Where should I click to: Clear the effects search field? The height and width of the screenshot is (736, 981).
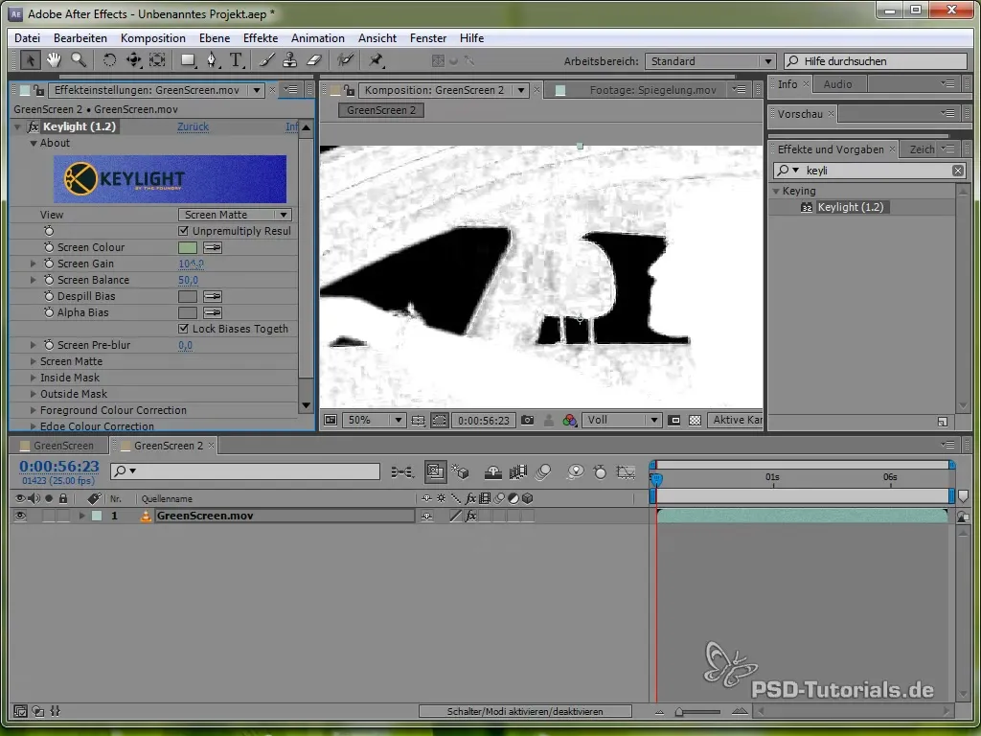point(958,171)
